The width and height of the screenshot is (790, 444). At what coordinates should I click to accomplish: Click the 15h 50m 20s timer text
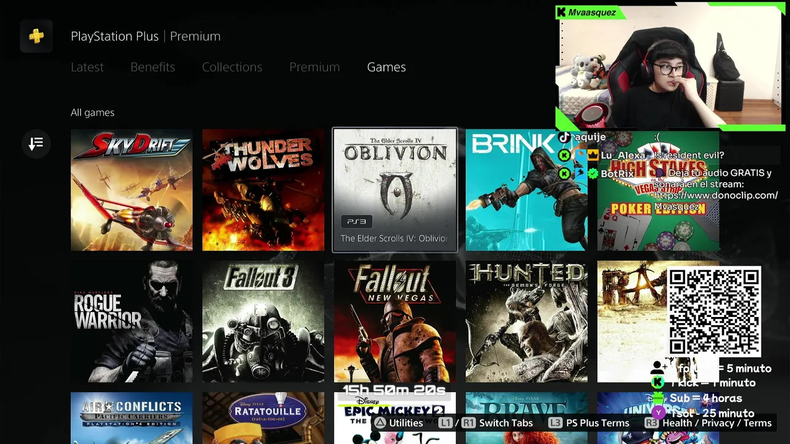coord(394,390)
